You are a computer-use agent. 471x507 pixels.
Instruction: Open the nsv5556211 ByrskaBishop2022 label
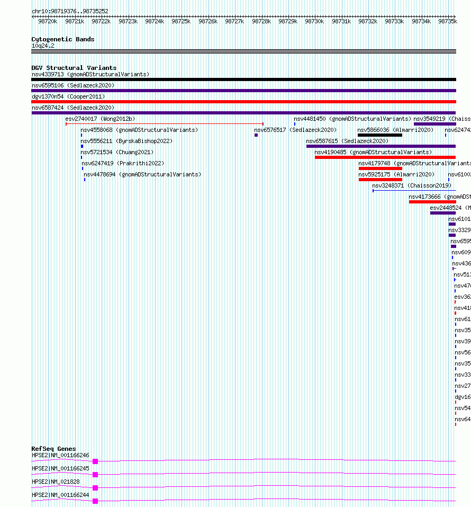pos(126,141)
